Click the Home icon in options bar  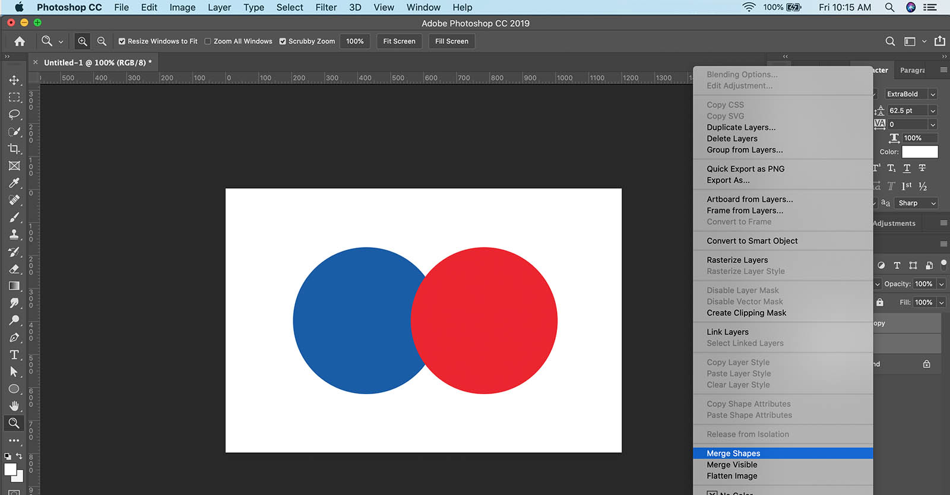(20, 42)
